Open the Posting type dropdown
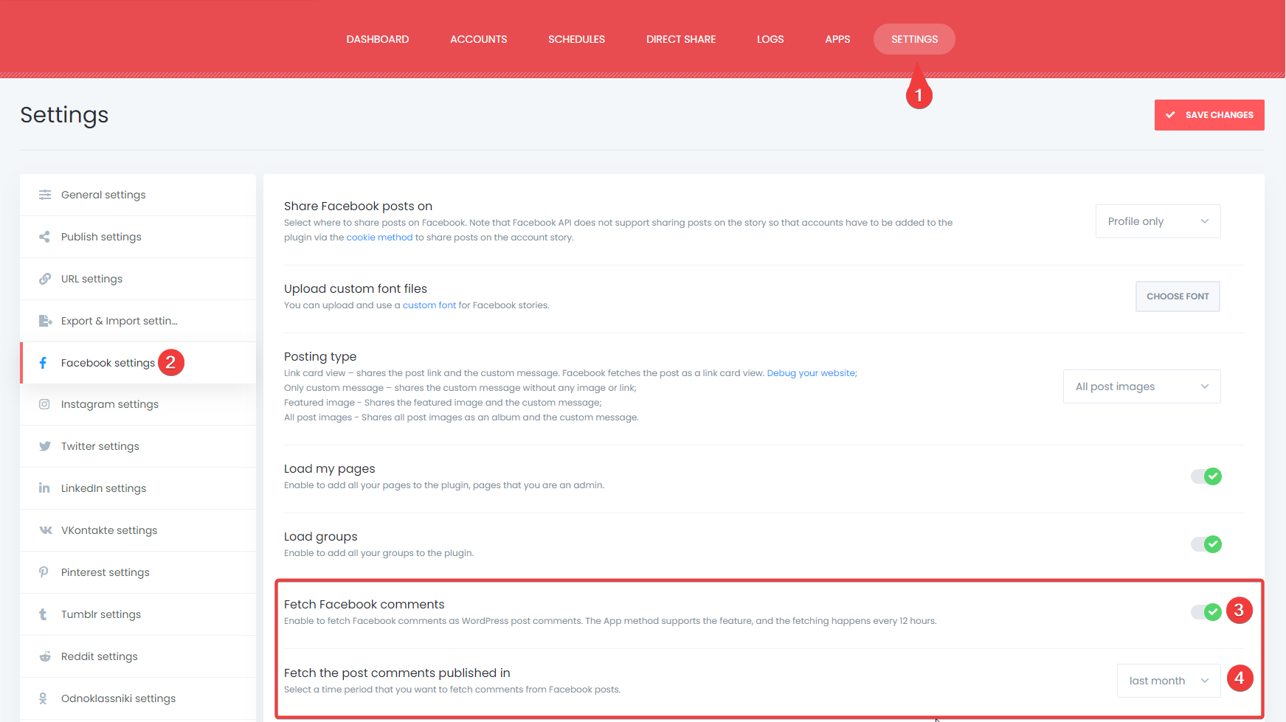The image size is (1286, 722). (x=1142, y=386)
